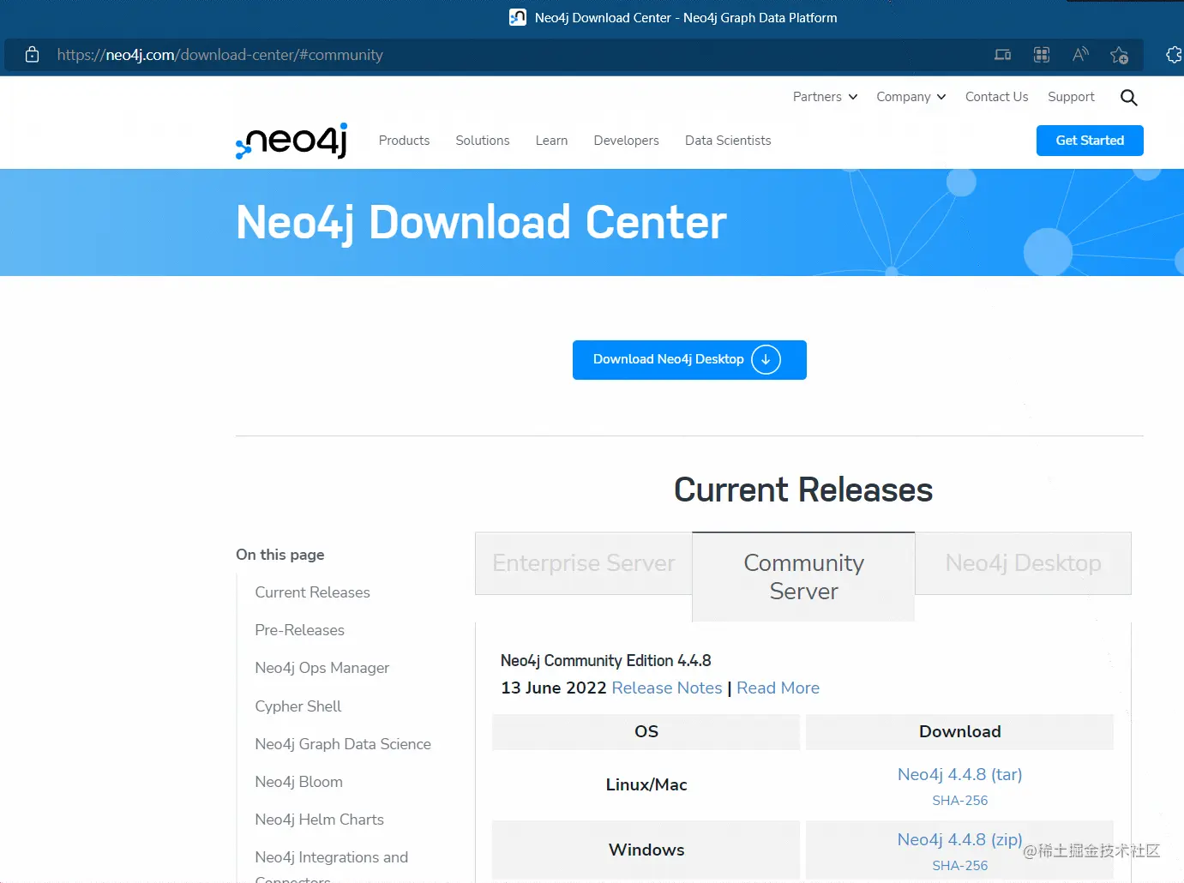The image size is (1184, 883).
Task: Go to Neo4j Graph Data Science section
Action: click(343, 744)
